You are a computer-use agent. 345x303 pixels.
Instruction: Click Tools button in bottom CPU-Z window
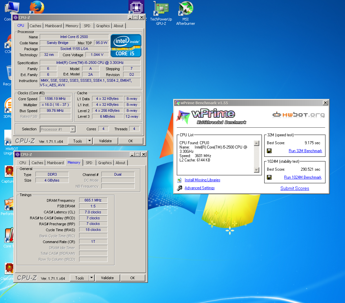tap(79, 278)
